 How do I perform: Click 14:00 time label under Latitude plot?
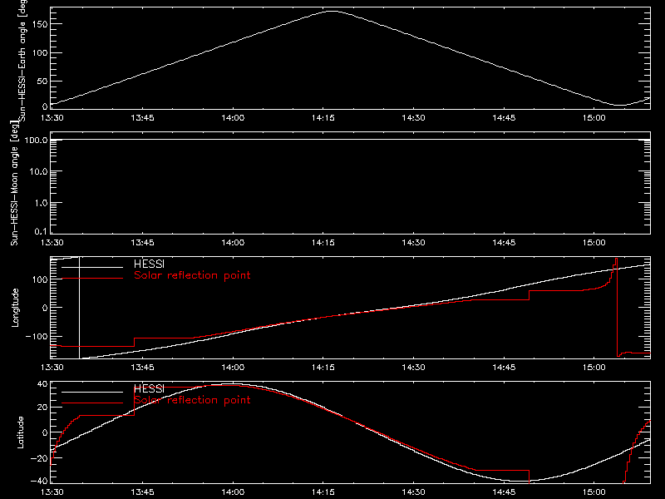pyautogui.click(x=233, y=492)
